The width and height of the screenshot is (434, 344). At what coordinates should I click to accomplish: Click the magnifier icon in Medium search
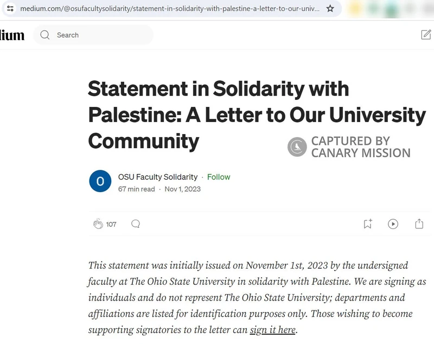(46, 35)
